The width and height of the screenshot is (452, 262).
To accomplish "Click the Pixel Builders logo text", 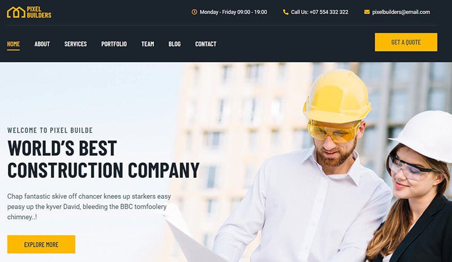I will (x=39, y=12).
